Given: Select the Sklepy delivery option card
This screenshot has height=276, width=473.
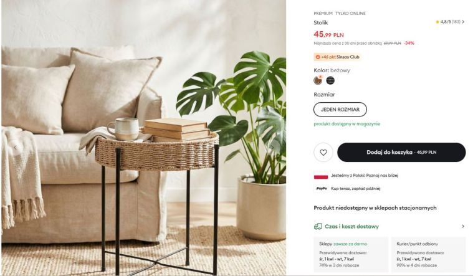Looking at the screenshot, I should [x=351, y=255].
